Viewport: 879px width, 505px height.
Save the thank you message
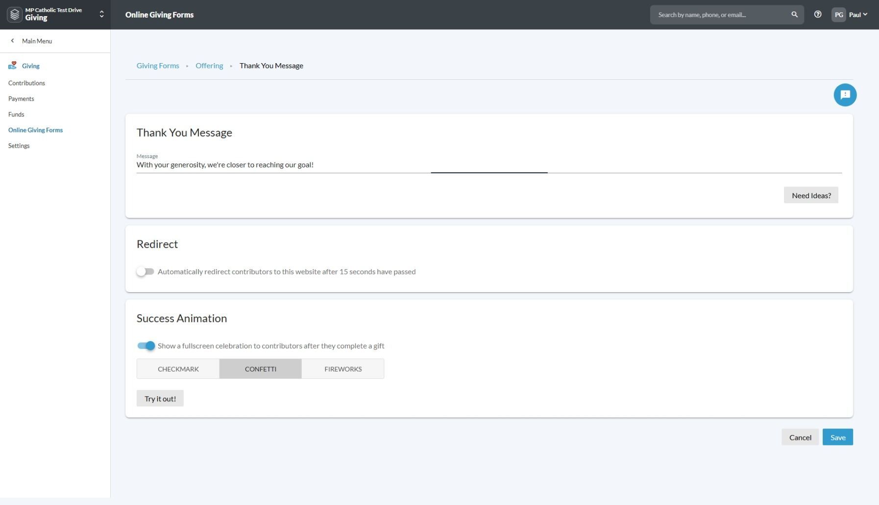click(x=838, y=437)
